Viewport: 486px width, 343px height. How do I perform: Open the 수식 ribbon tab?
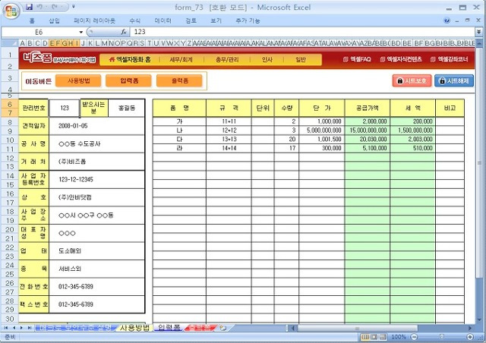[135, 20]
